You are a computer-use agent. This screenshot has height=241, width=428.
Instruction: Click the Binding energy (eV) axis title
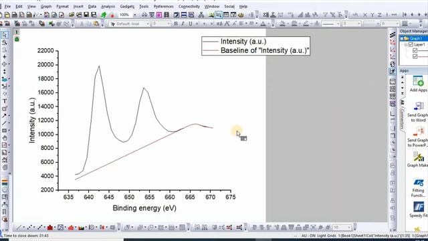point(144,208)
